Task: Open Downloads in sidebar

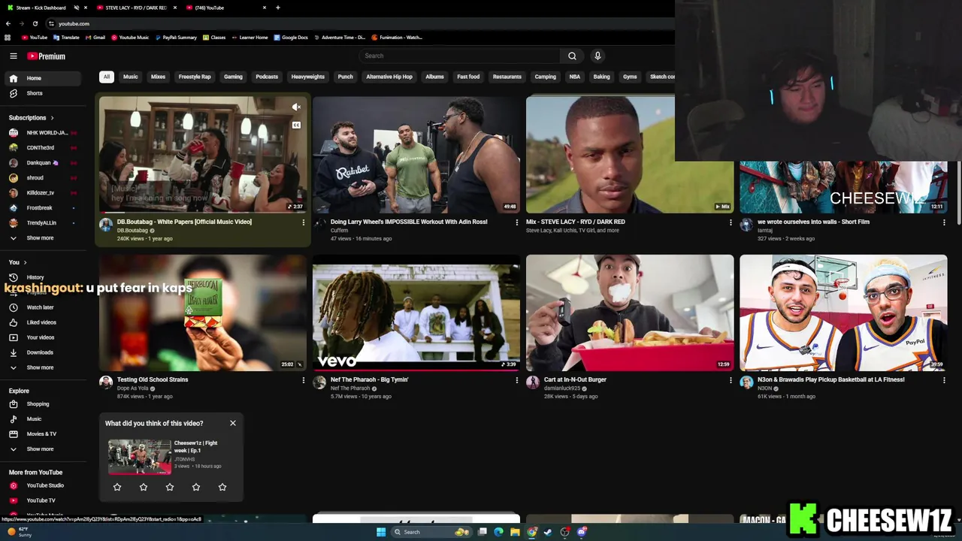Action: [42, 352]
